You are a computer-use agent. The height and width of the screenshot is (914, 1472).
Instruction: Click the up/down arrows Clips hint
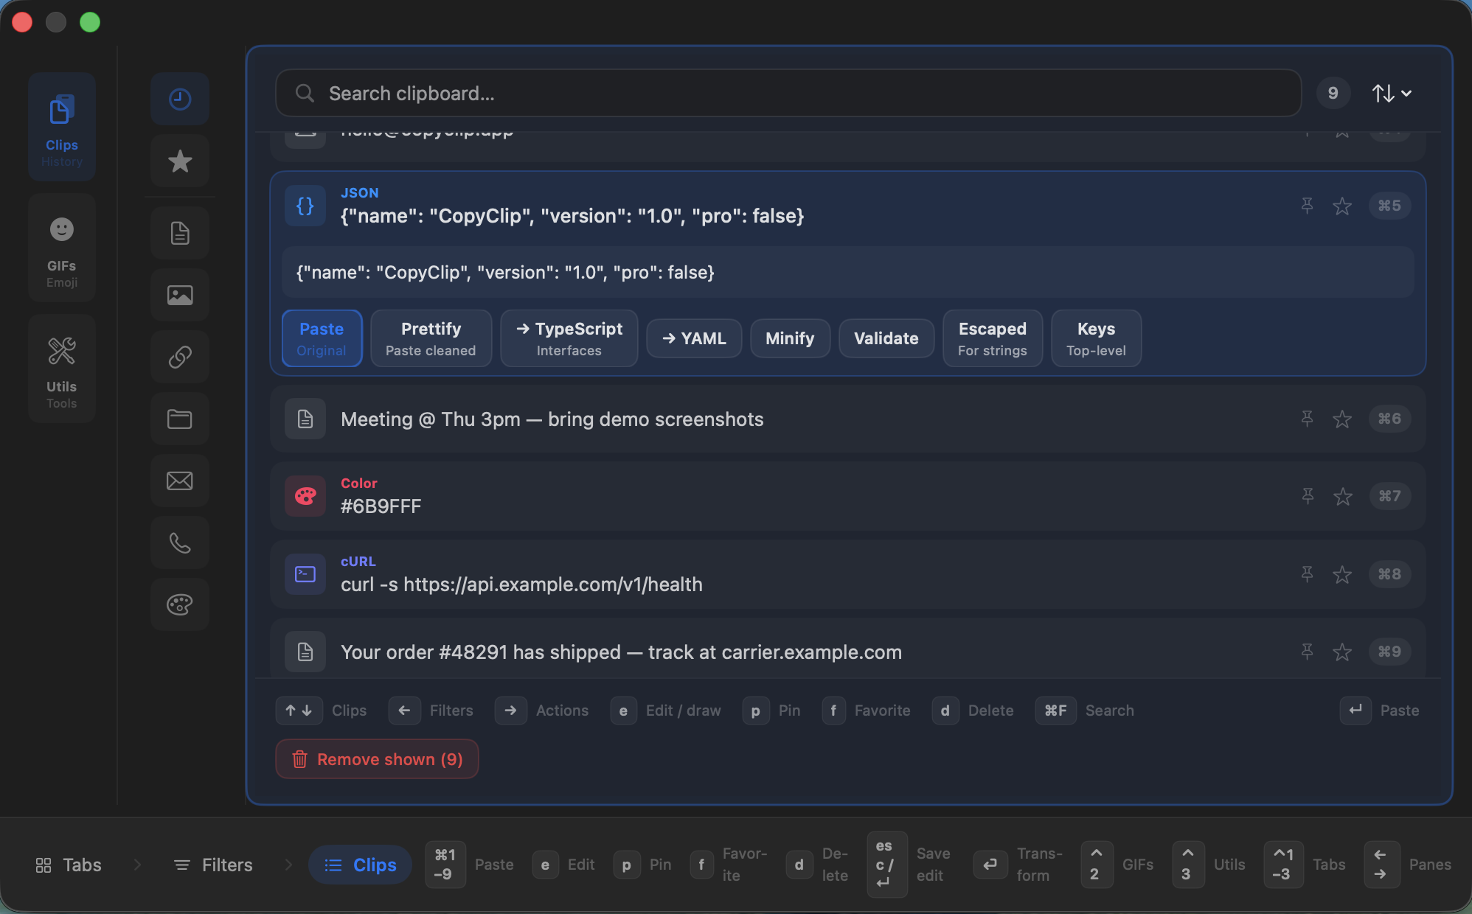click(x=321, y=711)
